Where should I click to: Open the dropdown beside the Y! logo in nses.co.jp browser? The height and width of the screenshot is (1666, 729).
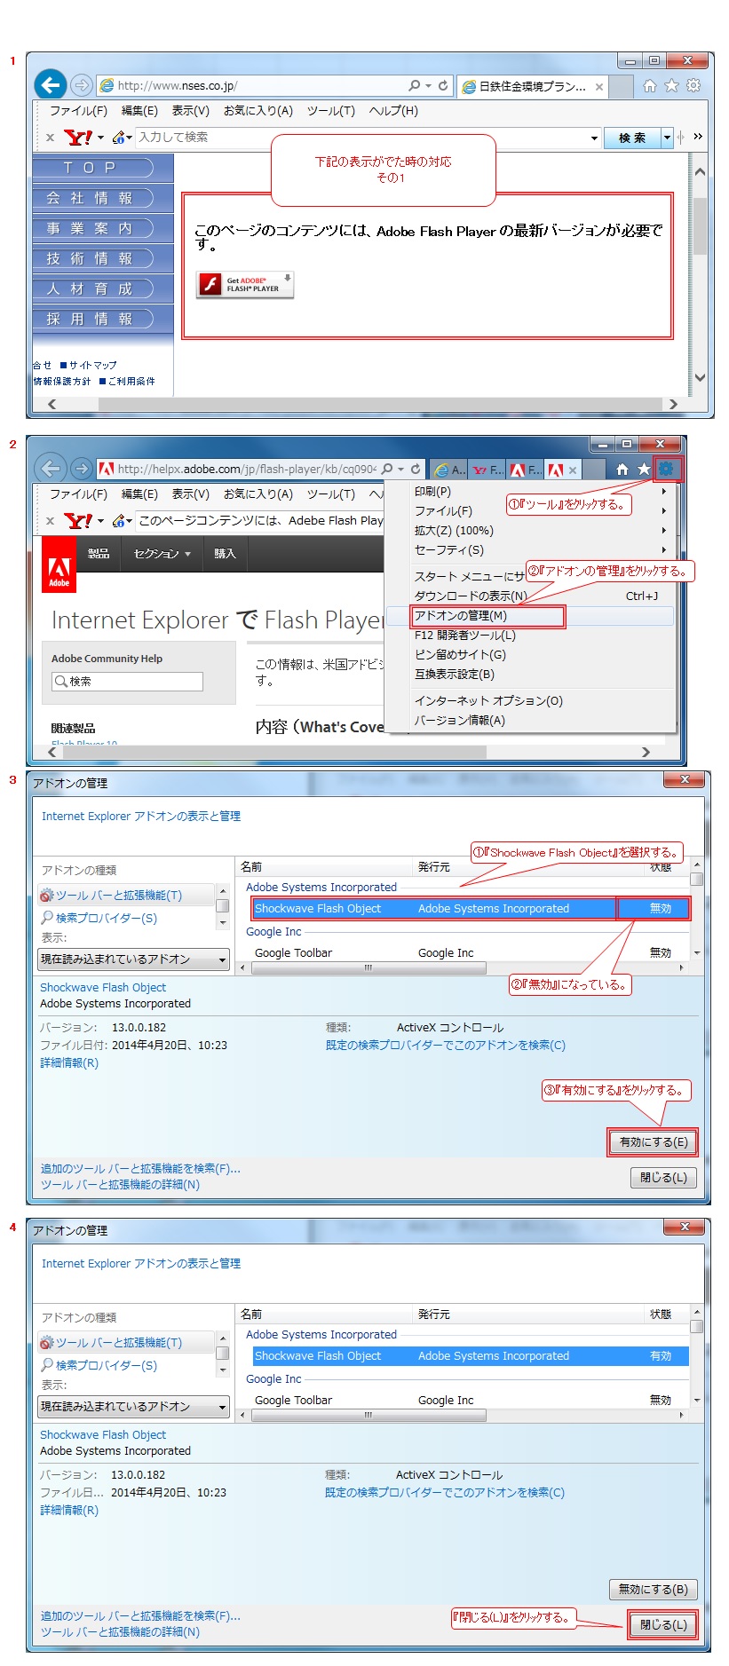(100, 138)
